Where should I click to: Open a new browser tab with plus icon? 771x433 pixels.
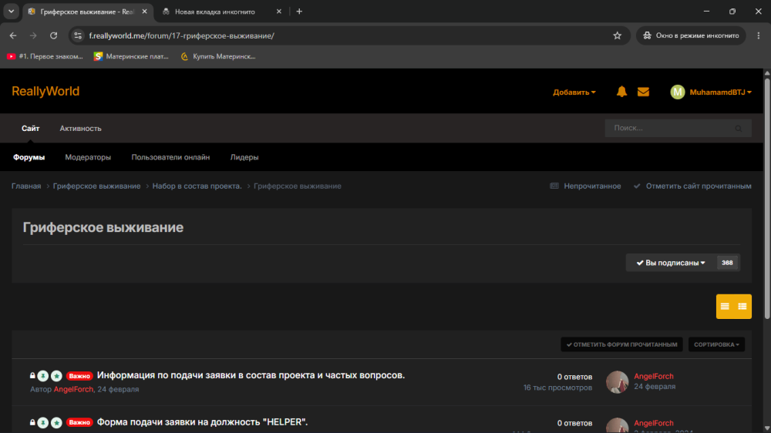coord(299,12)
